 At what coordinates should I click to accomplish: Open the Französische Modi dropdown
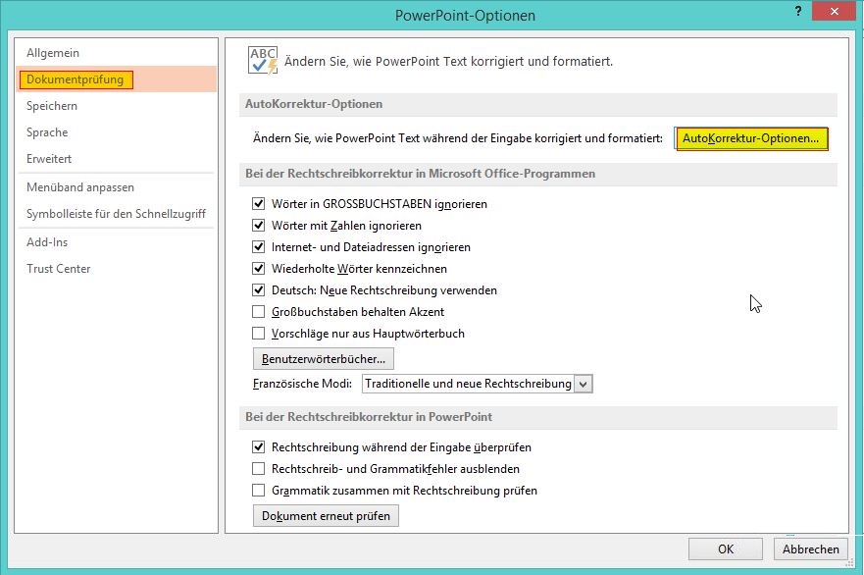(x=584, y=384)
